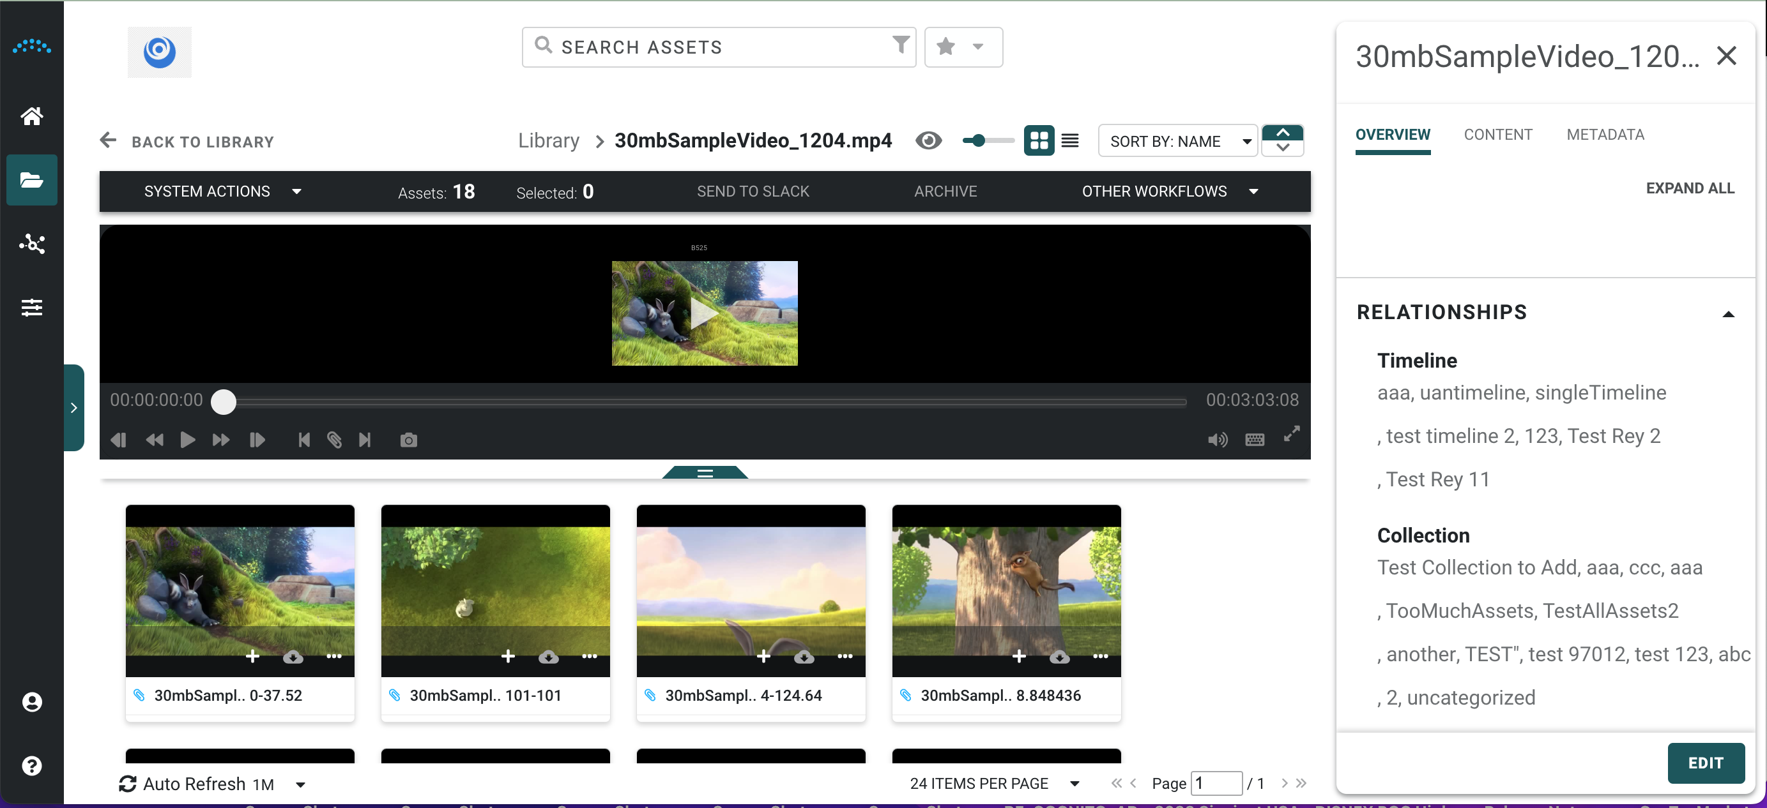Screen dimensions: 1767x808
Task: Click the Edit button
Action: pos(1704,763)
